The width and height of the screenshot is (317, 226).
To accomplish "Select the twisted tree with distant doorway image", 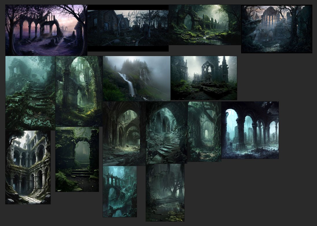I will (x=204, y=131).
